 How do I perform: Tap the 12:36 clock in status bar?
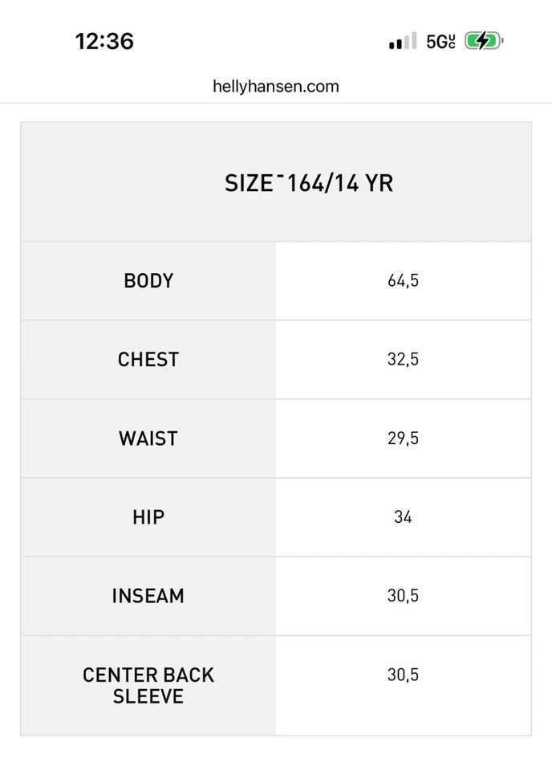(104, 41)
